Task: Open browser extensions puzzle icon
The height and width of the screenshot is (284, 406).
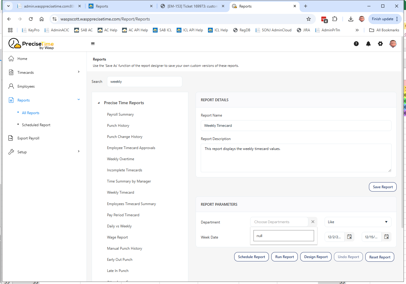Action: tap(335, 19)
